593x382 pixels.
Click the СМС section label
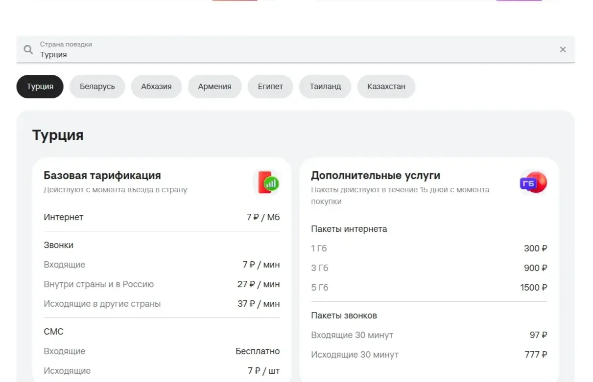[x=54, y=332]
